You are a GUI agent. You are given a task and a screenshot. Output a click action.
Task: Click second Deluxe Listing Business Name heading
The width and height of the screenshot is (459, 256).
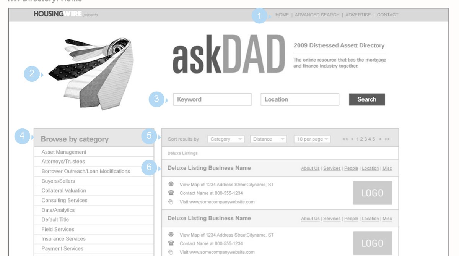[209, 218]
